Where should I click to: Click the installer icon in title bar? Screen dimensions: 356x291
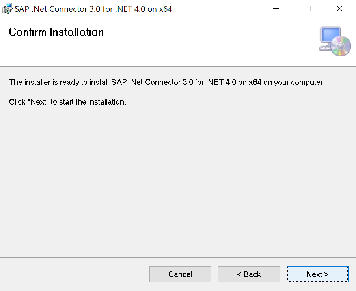[x=7, y=9]
